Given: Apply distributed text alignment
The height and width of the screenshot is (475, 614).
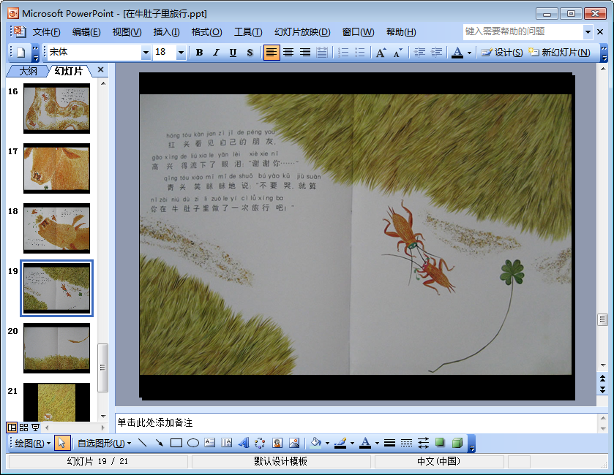Looking at the screenshot, I should [x=322, y=53].
